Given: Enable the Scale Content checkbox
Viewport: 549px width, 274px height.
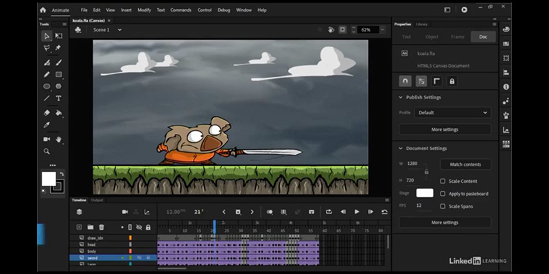Looking at the screenshot, I should 443,181.
